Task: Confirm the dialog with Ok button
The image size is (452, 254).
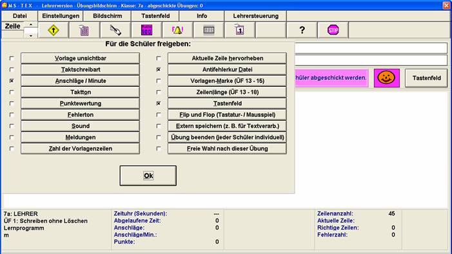Action: (148, 176)
